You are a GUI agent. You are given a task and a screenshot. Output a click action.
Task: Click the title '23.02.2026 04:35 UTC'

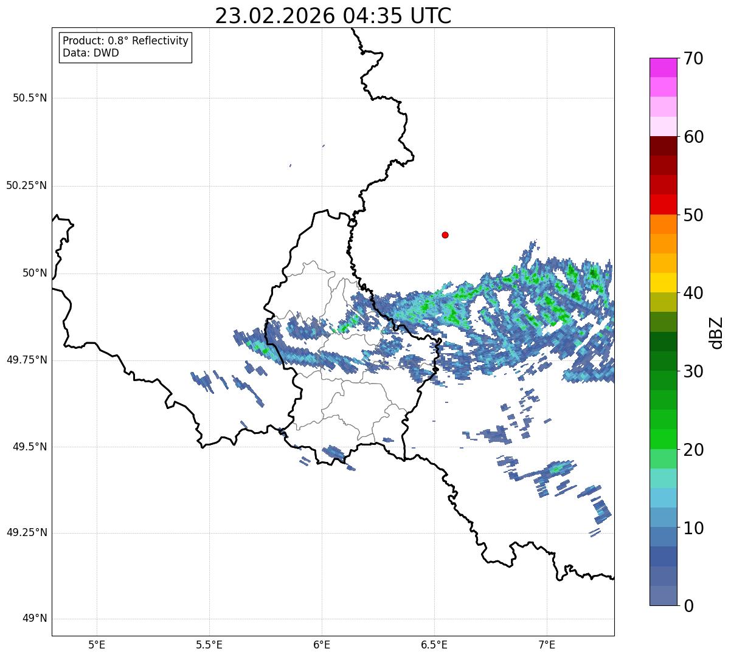(x=333, y=16)
